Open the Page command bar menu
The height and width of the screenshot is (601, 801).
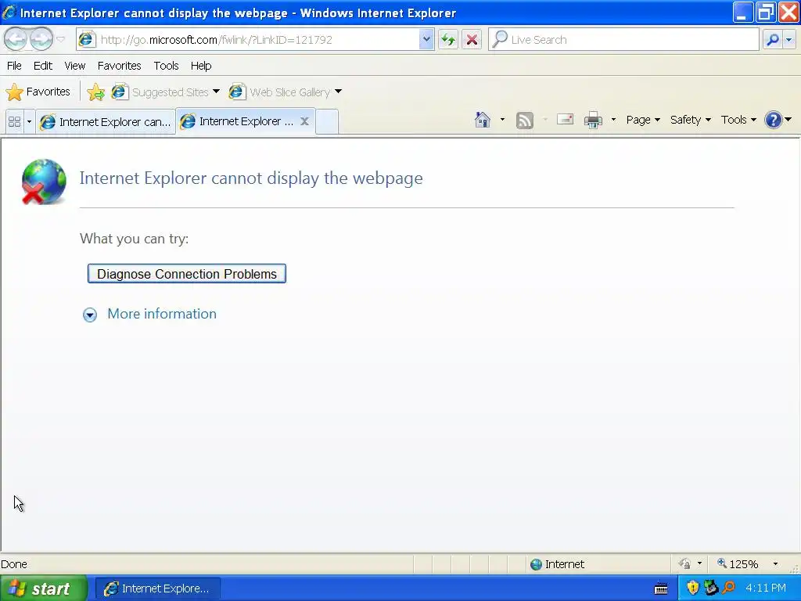[x=643, y=120]
